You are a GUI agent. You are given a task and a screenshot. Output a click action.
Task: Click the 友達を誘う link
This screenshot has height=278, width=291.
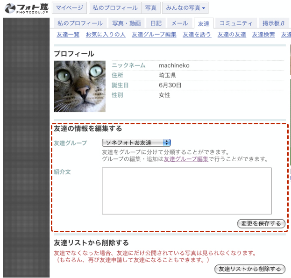(x=197, y=35)
